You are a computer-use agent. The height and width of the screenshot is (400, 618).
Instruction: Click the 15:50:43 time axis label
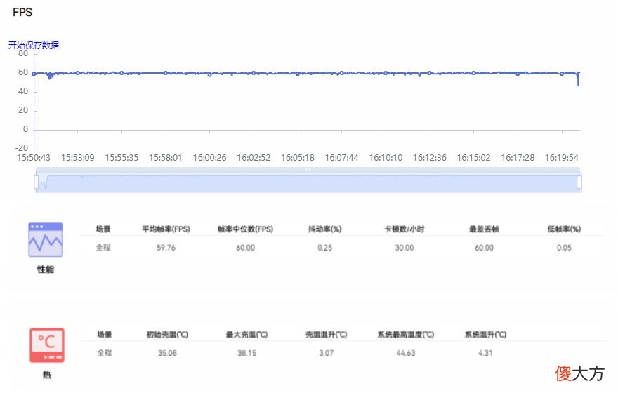[x=34, y=158]
